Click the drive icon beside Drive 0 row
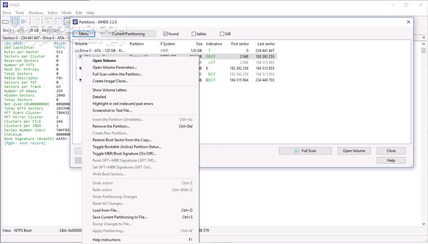The image size is (428, 244). coord(77,51)
